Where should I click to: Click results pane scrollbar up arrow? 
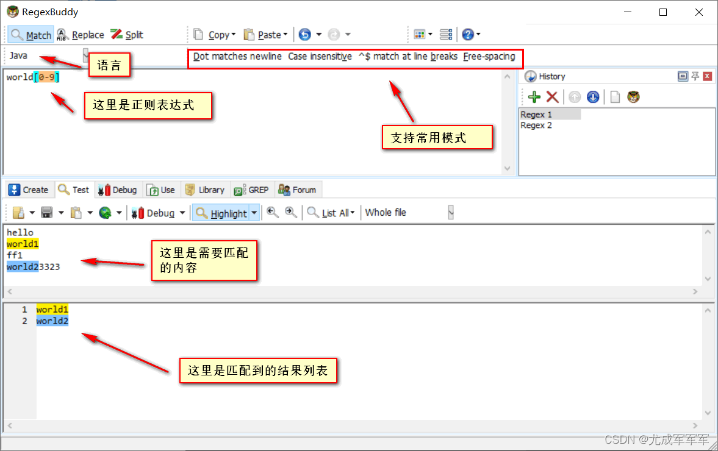tap(708, 310)
